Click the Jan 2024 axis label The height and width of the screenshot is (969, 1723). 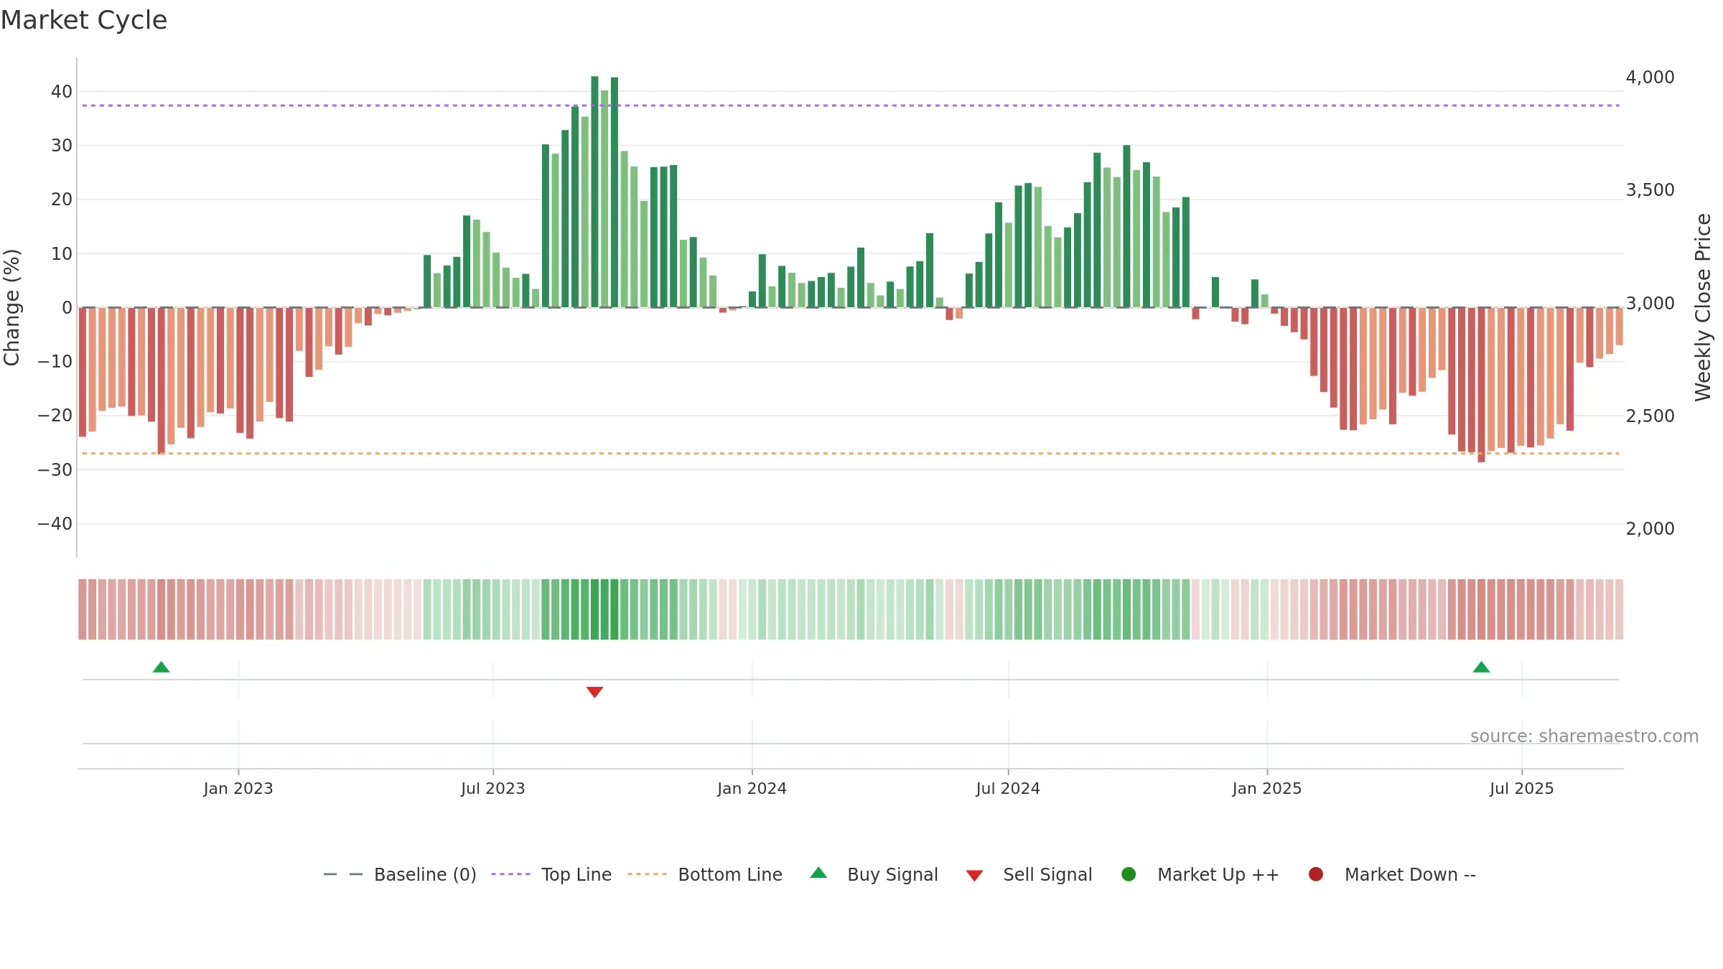click(x=752, y=788)
